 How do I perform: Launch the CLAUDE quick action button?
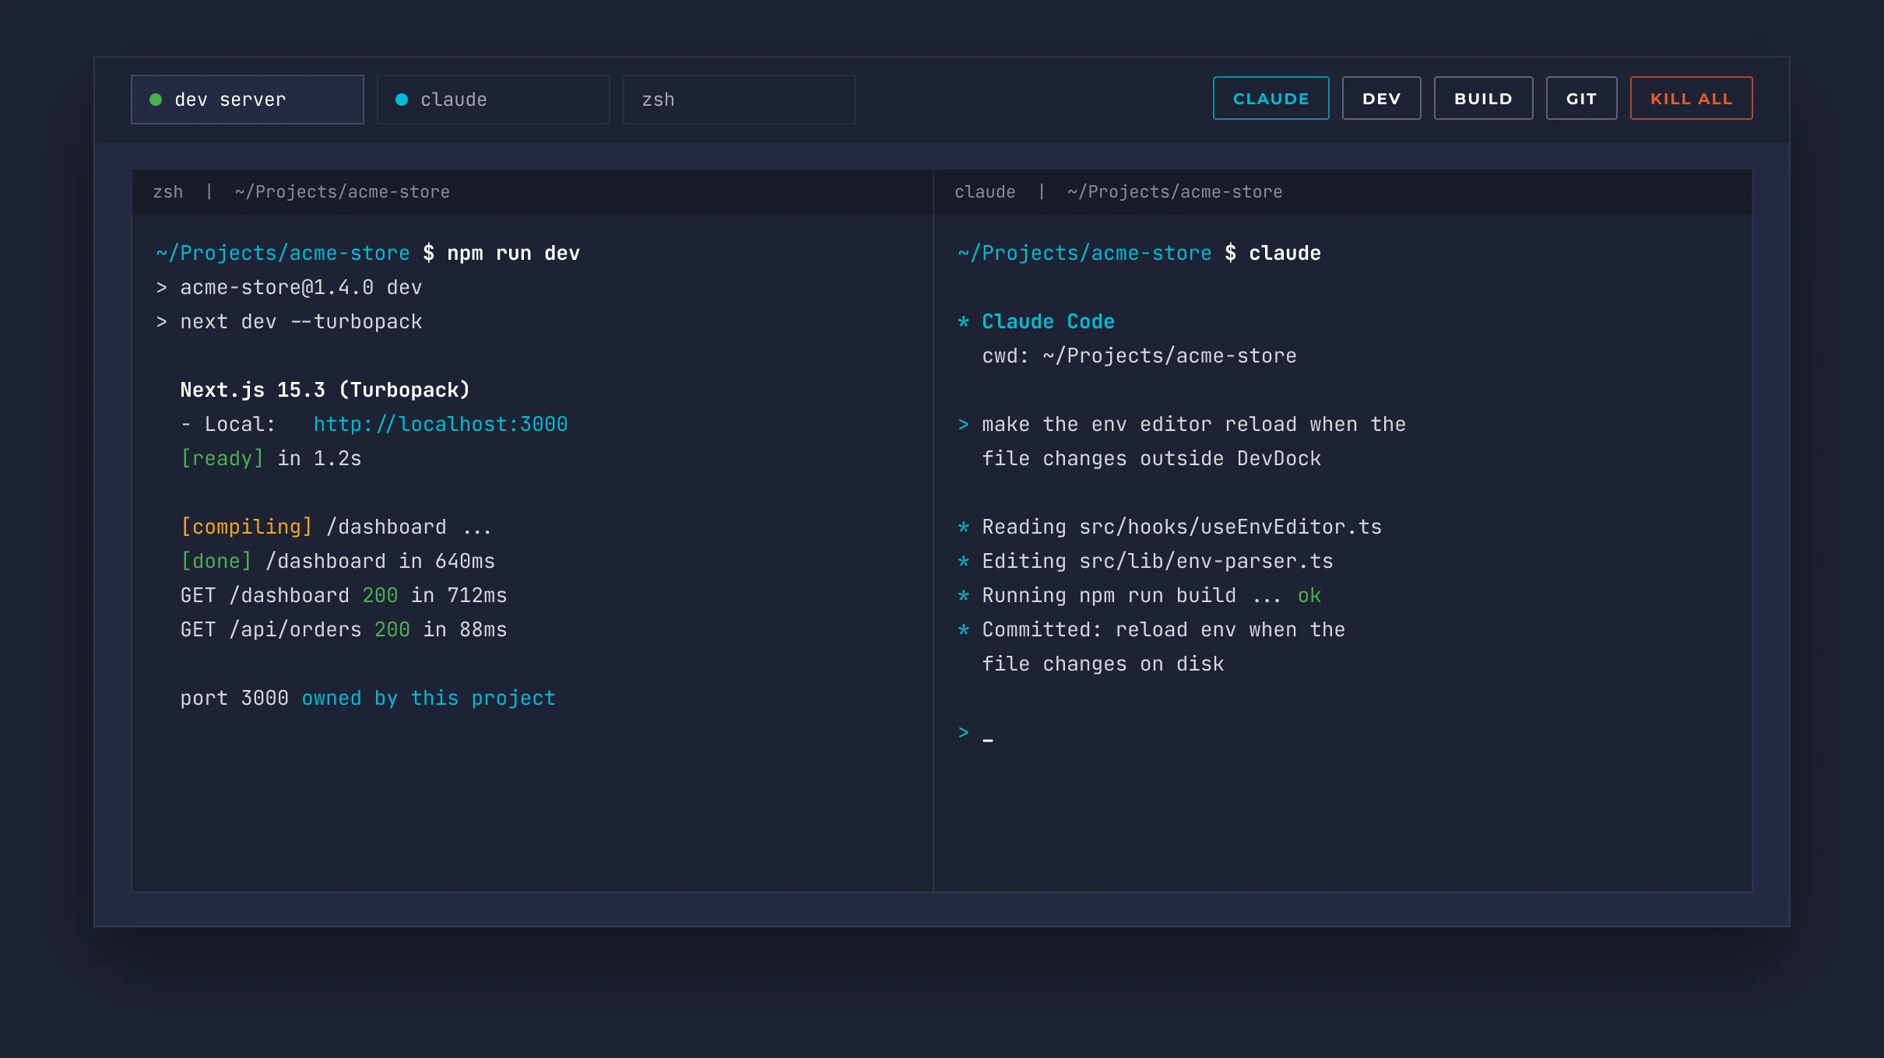[1271, 99]
